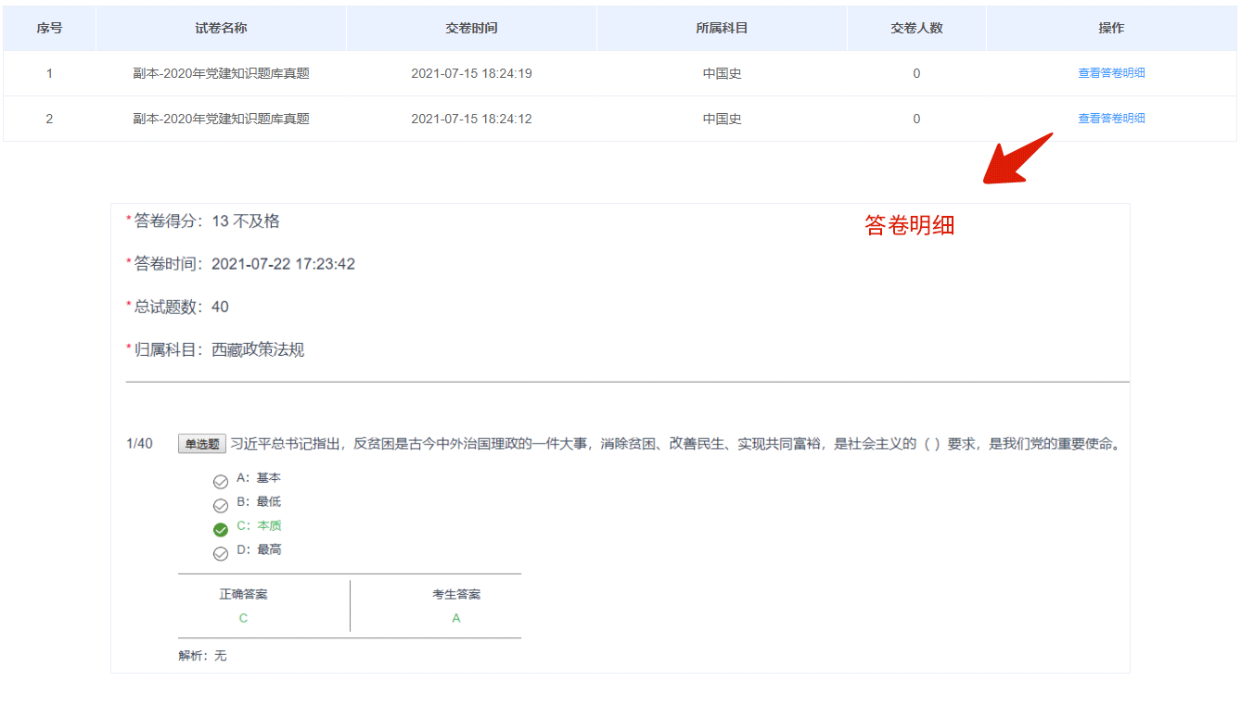Open 查看答卷明细 for the second exam row
This screenshot has width=1241, height=706.
1110,119
